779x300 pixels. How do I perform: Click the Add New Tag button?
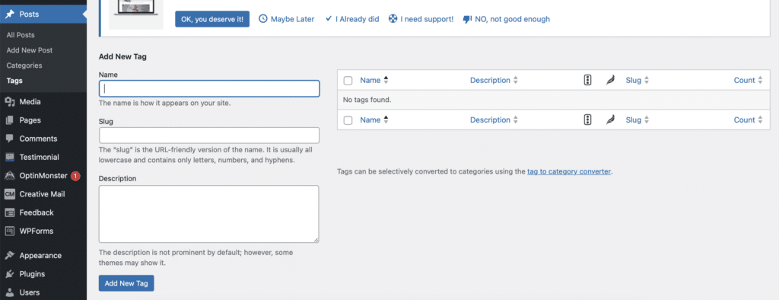click(126, 283)
